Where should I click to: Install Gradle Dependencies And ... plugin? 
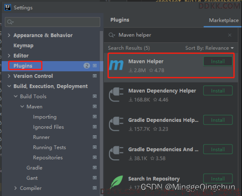pyautogui.click(x=218, y=149)
